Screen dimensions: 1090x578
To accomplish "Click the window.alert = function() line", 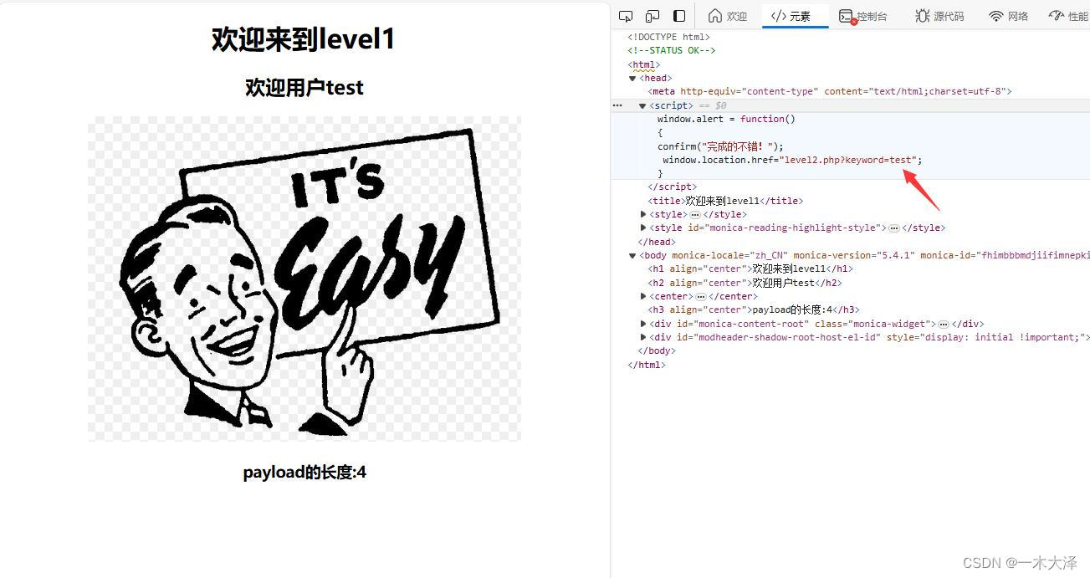I will click(726, 119).
